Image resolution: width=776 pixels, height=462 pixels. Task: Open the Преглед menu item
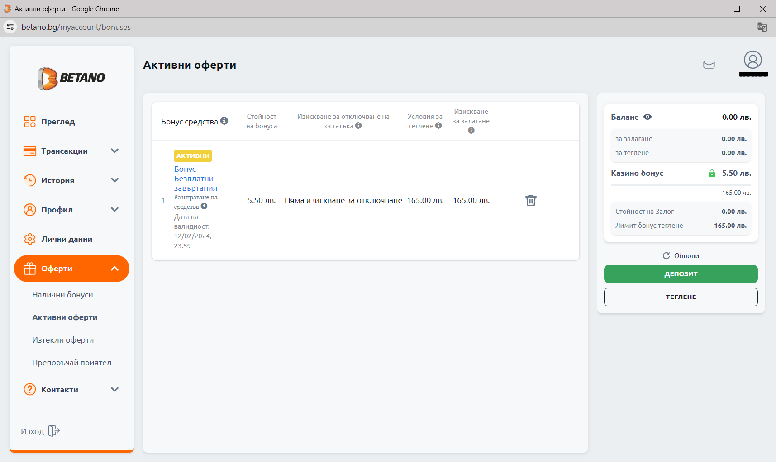[x=71, y=122]
